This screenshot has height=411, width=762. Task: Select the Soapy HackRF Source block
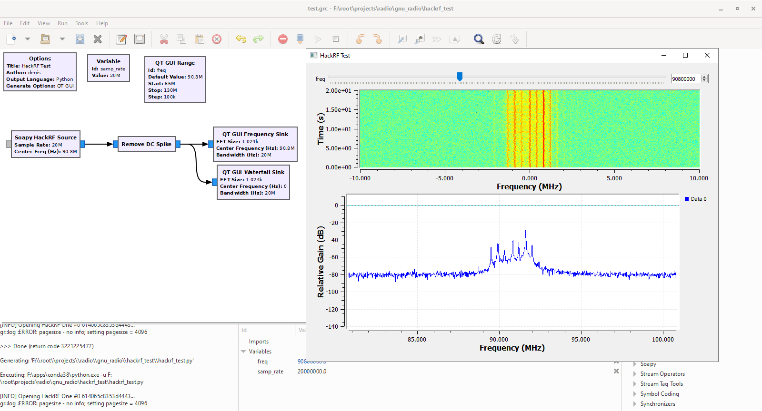(46, 144)
